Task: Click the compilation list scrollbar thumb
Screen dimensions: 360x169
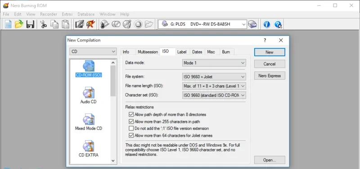Action: click(x=113, y=81)
